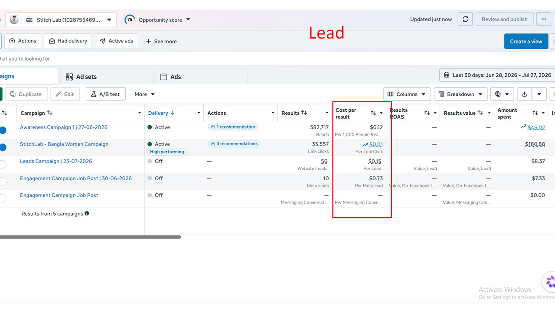Screen dimensions: 555x312
Task: Click the High performing label
Action: point(167,152)
